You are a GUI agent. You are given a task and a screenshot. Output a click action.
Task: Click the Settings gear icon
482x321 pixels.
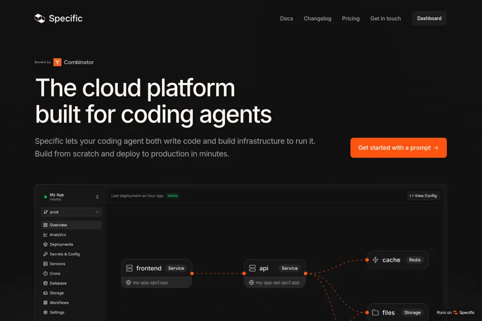(46, 312)
